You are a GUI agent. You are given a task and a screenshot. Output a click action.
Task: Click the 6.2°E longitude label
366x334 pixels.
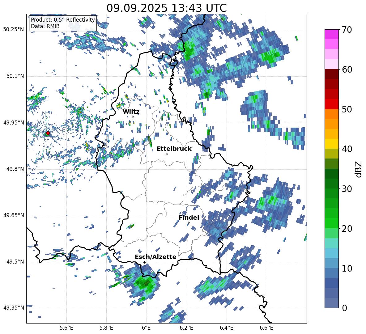(186, 328)
